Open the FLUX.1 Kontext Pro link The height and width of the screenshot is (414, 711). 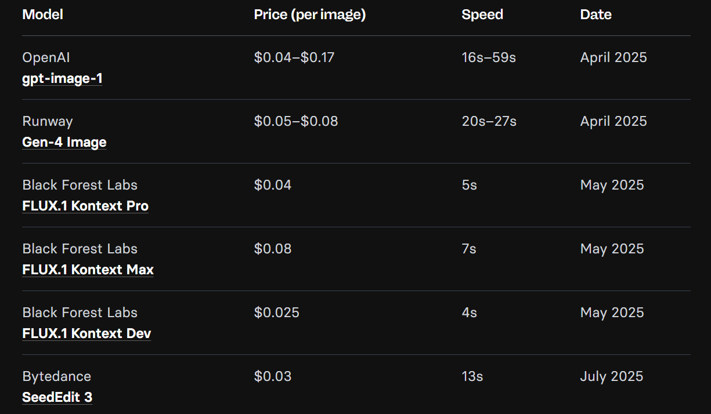tap(85, 206)
